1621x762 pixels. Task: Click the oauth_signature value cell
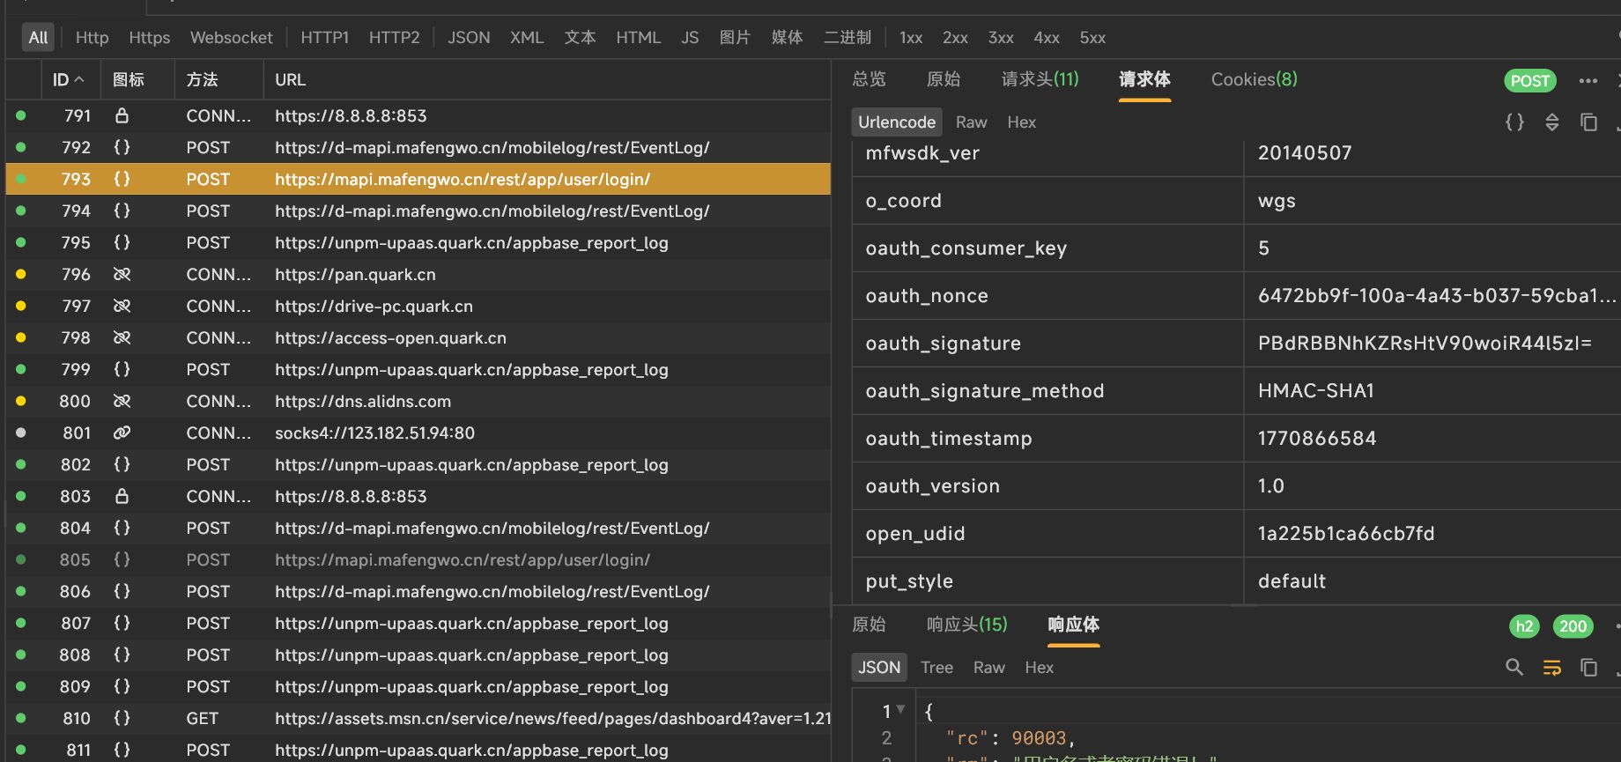1424,344
